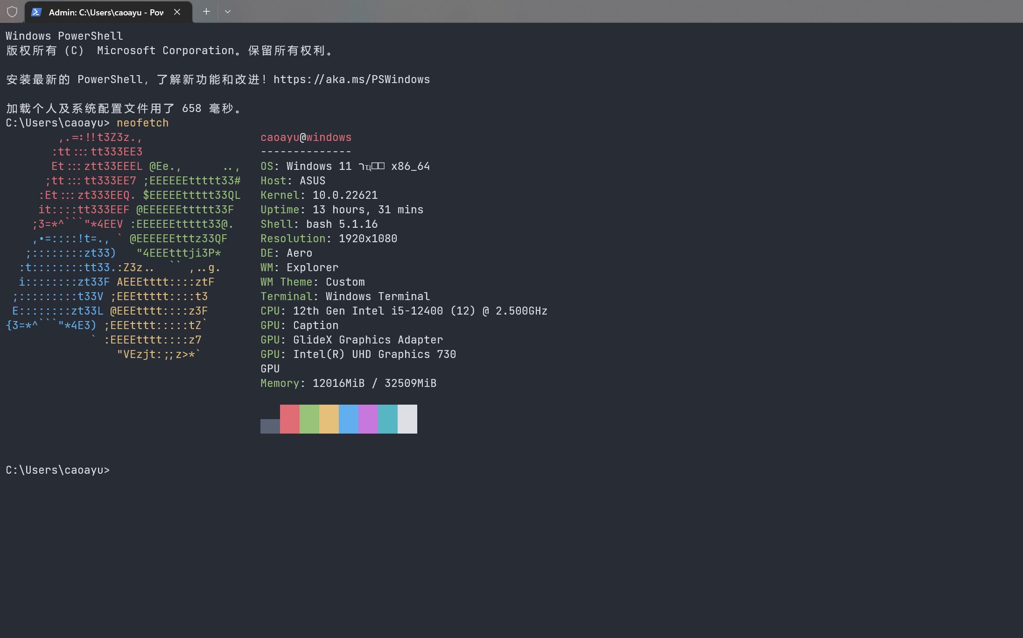Click the 'Kernel: 10.0.22621' line
The height and width of the screenshot is (638, 1023).
(319, 195)
